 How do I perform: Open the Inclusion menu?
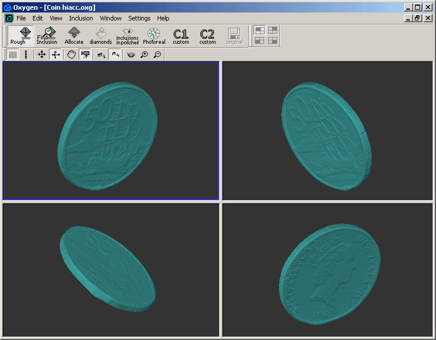[x=81, y=18]
